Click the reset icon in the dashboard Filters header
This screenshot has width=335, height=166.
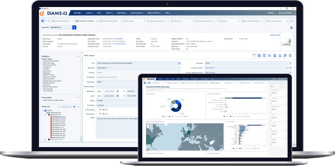click(x=281, y=86)
